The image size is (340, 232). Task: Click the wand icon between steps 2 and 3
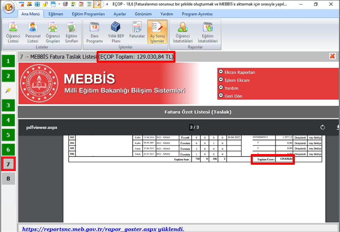[x=8, y=90]
